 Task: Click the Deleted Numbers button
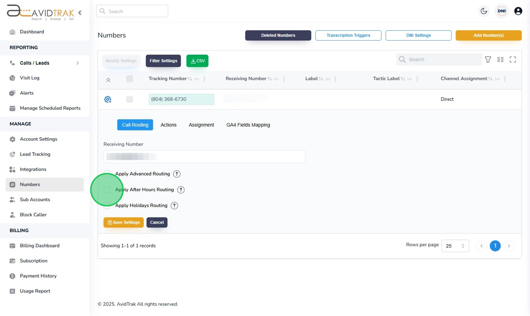pyautogui.click(x=278, y=35)
